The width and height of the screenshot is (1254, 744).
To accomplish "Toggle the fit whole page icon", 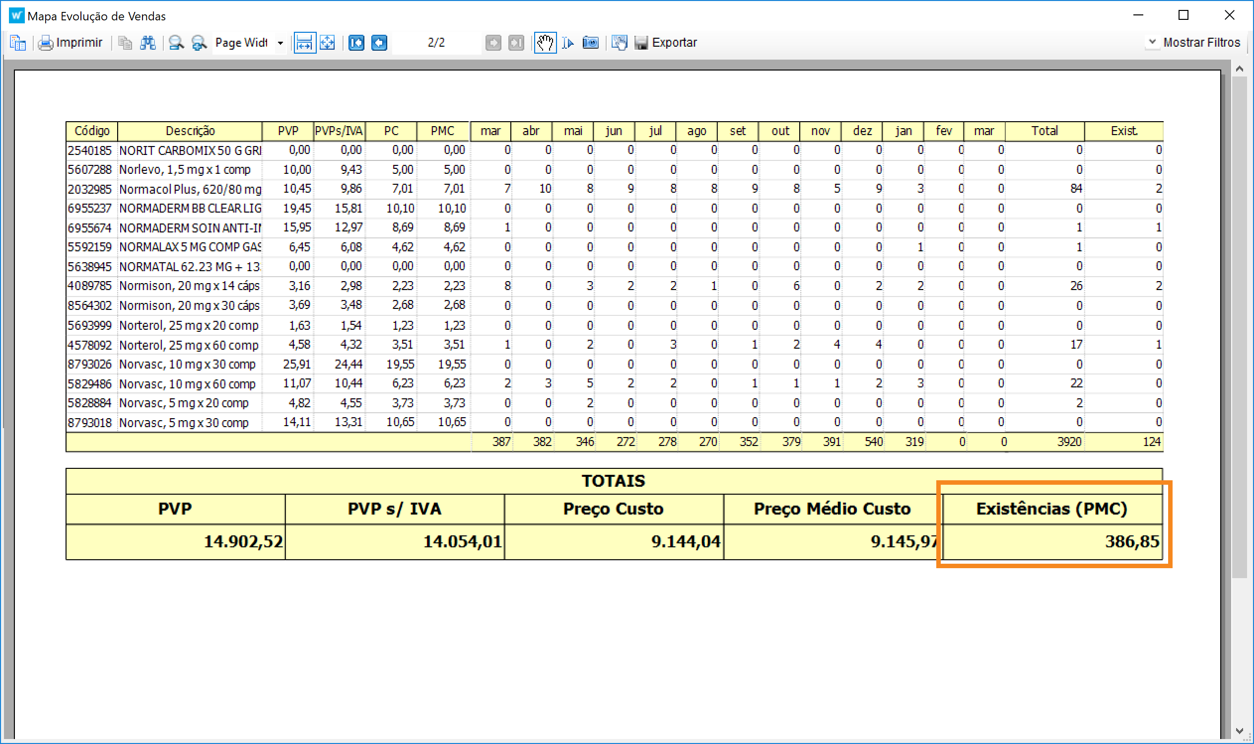I will [327, 43].
